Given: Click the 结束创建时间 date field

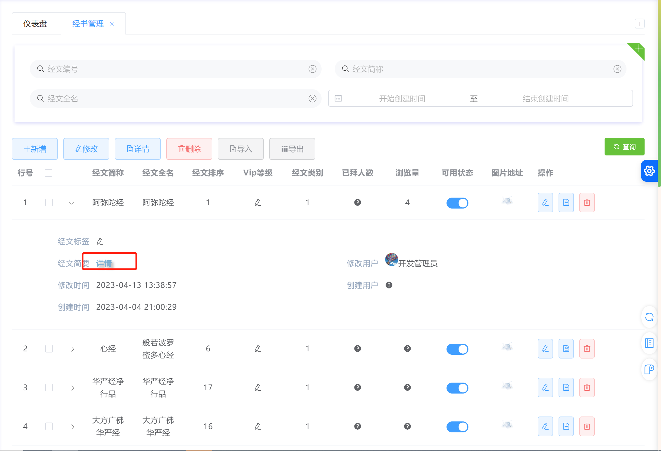Looking at the screenshot, I should coord(545,99).
